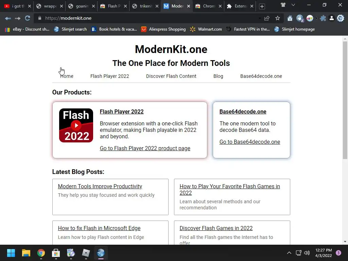Reload the modernkit.one page

tap(27, 18)
